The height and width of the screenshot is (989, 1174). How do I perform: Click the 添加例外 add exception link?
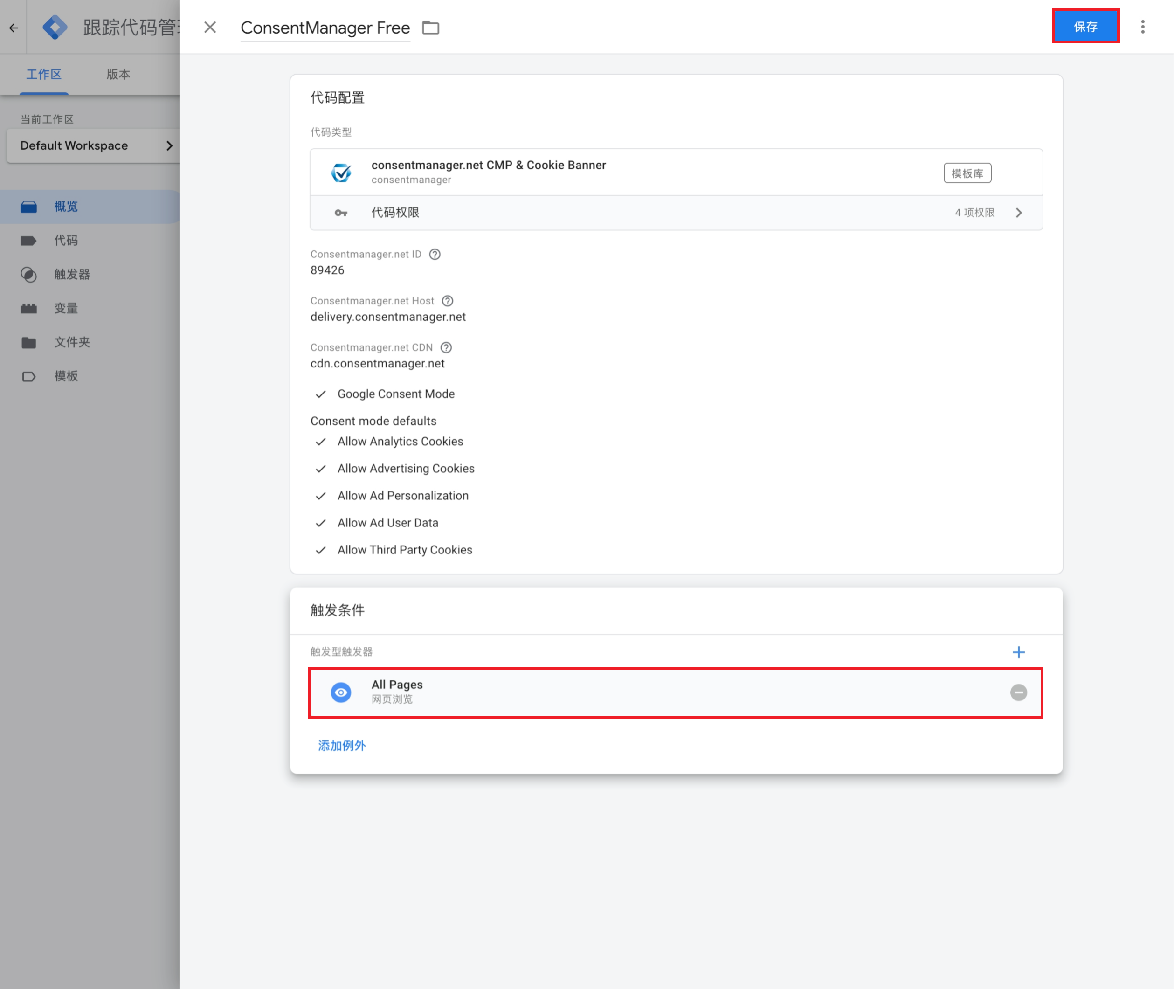click(341, 745)
